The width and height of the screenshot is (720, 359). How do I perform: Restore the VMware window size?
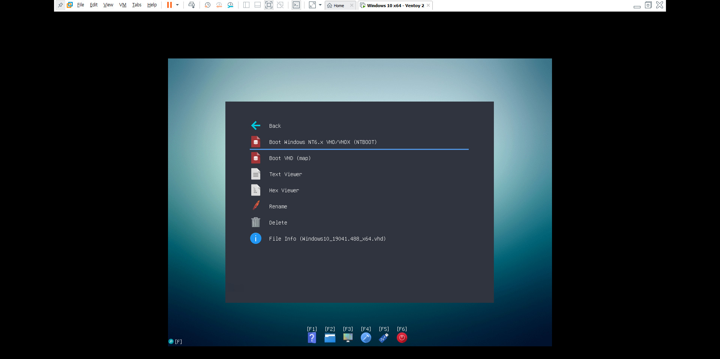[648, 5]
